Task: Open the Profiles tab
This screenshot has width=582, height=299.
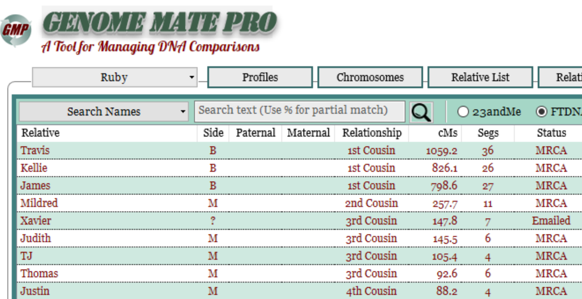Action: [x=260, y=77]
